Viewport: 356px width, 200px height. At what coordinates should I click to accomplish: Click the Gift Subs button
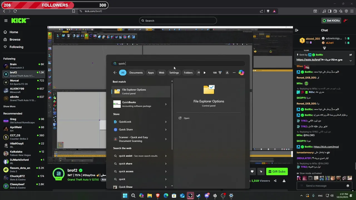click(277, 172)
